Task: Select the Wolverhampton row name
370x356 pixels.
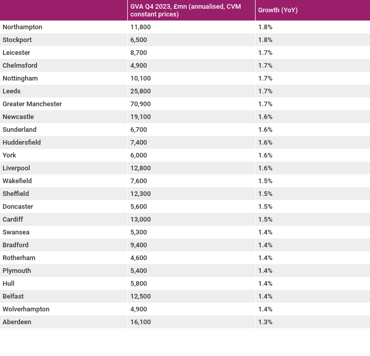Action: coord(26,309)
